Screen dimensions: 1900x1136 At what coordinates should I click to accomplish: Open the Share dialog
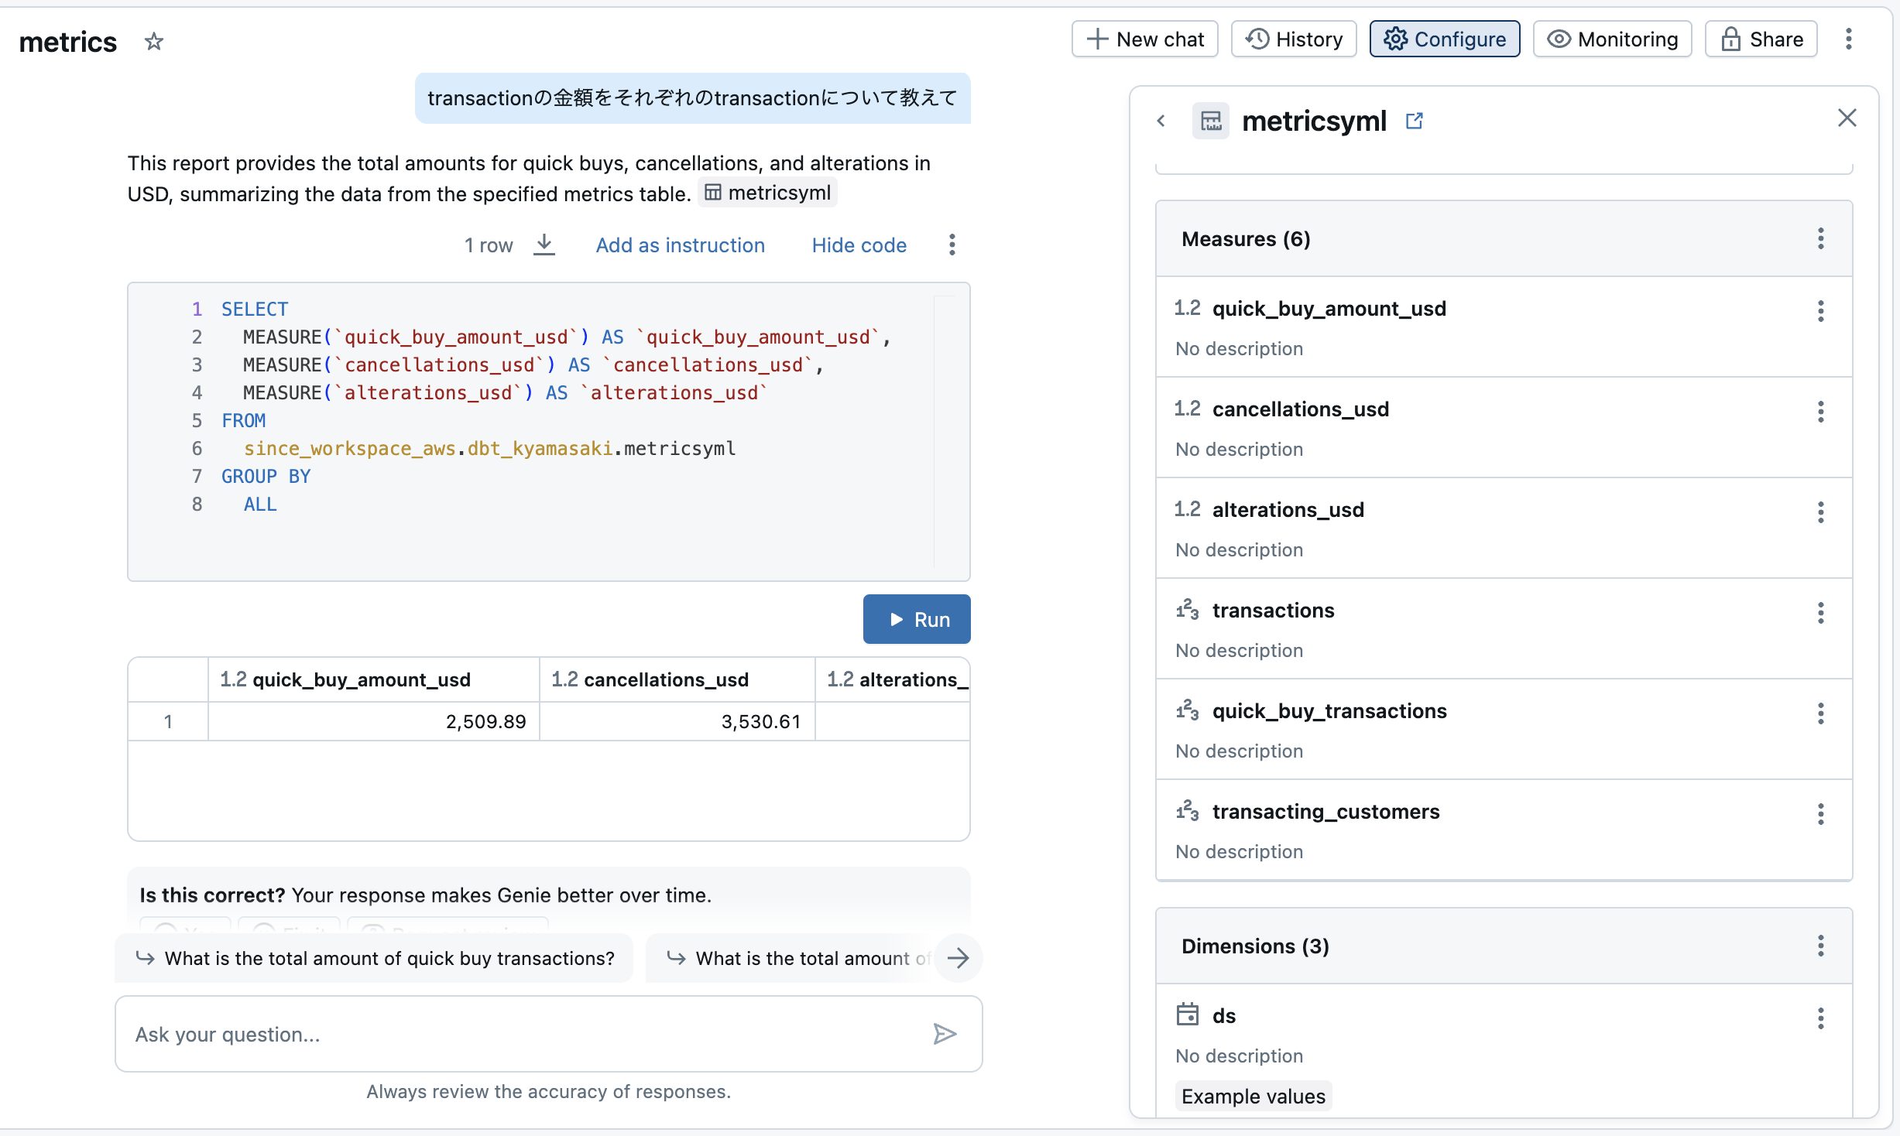pyautogui.click(x=1760, y=39)
